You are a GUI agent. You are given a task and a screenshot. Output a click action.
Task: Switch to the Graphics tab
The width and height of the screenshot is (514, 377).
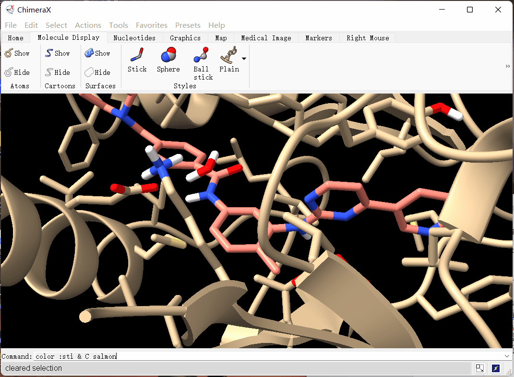[x=185, y=38]
